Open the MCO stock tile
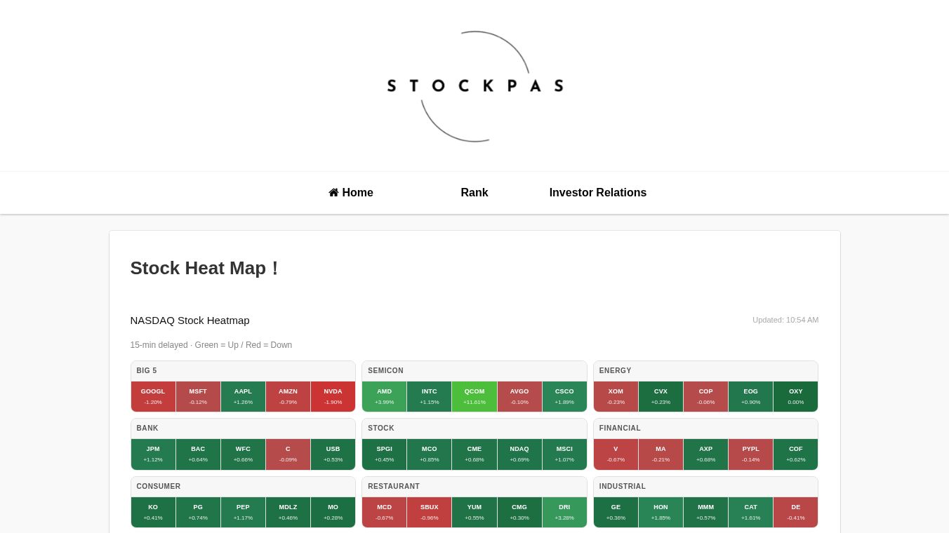This screenshot has width=949, height=533. pos(429,454)
